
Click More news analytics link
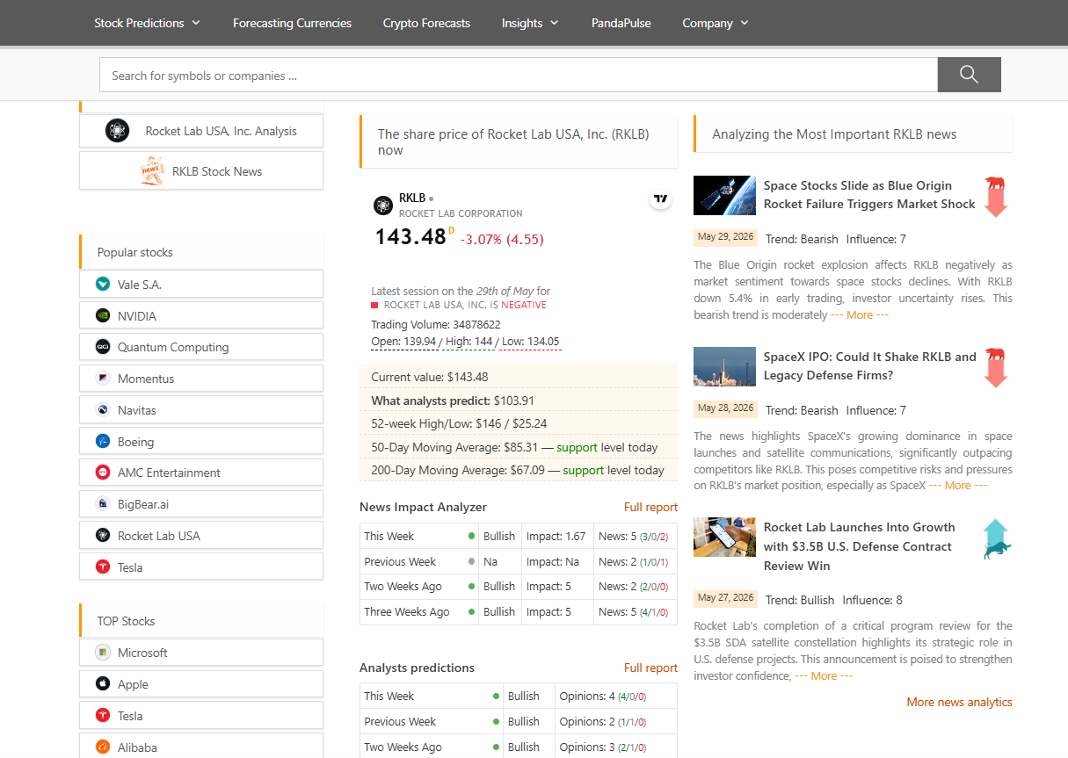[959, 702]
